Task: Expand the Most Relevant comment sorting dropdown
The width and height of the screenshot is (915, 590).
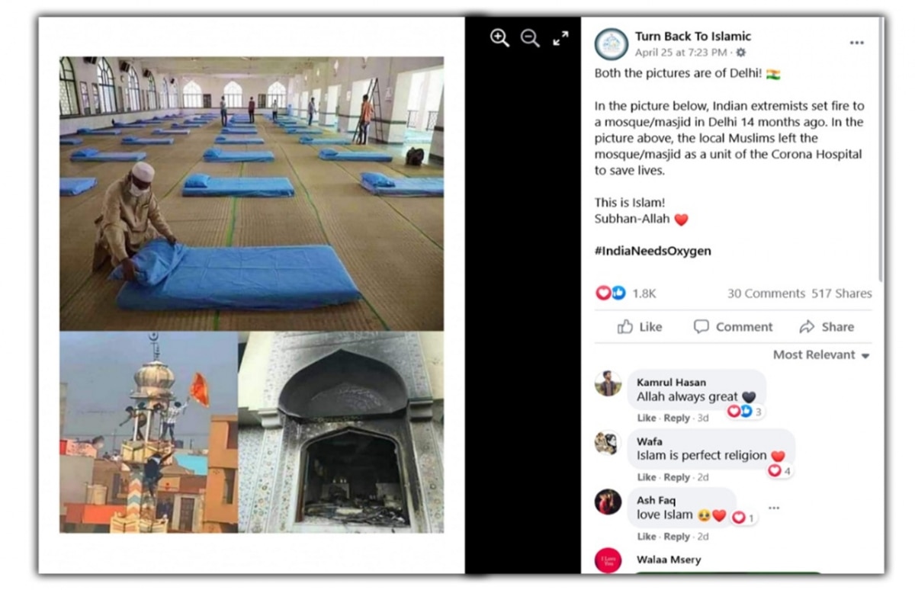Action: tap(821, 355)
